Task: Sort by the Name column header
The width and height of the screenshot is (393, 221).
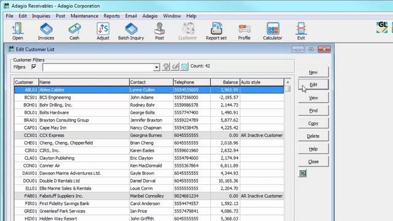Action: 84,82
